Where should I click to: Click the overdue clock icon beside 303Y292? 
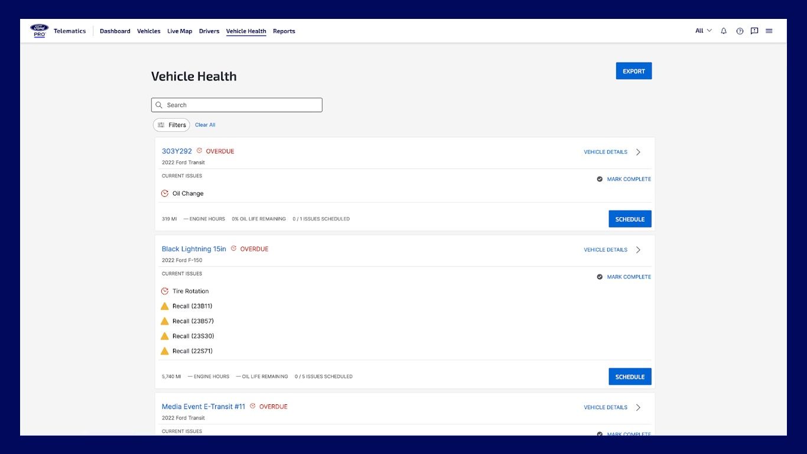[199, 151]
